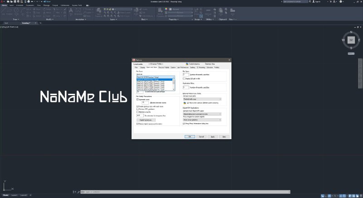This screenshot has width=363, height=198.
Task: Open the WCS dropdown below ViewCube
Action: 351,53
